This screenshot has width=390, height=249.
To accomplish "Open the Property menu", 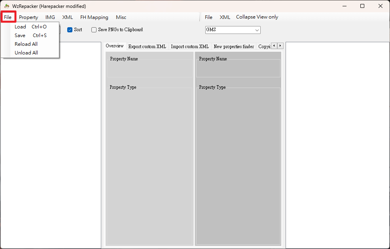I will click(x=28, y=17).
